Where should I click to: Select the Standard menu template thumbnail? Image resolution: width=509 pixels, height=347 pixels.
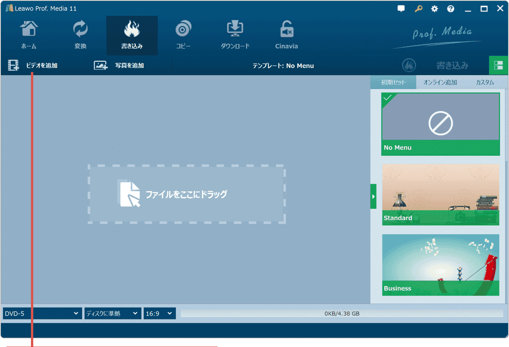pyautogui.click(x=441, y=195)
